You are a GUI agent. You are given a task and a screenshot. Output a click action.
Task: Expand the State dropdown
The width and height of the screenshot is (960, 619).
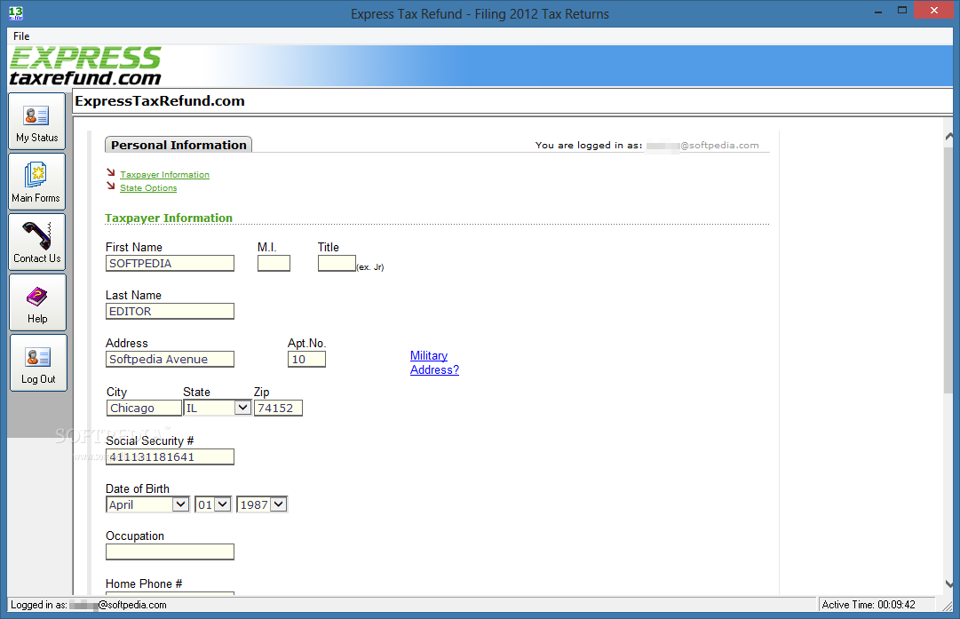point(242,407)
